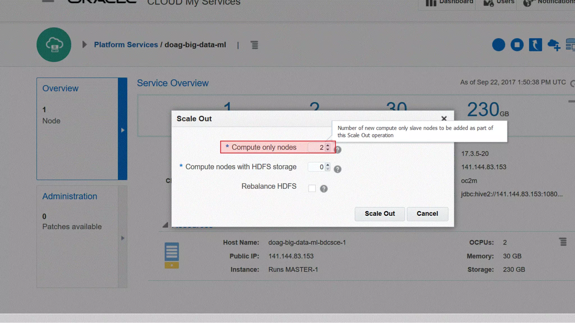Close the Scale Out dialog
Image resolution: width=575 pixels, height=323 pixels.
point(444,119)
